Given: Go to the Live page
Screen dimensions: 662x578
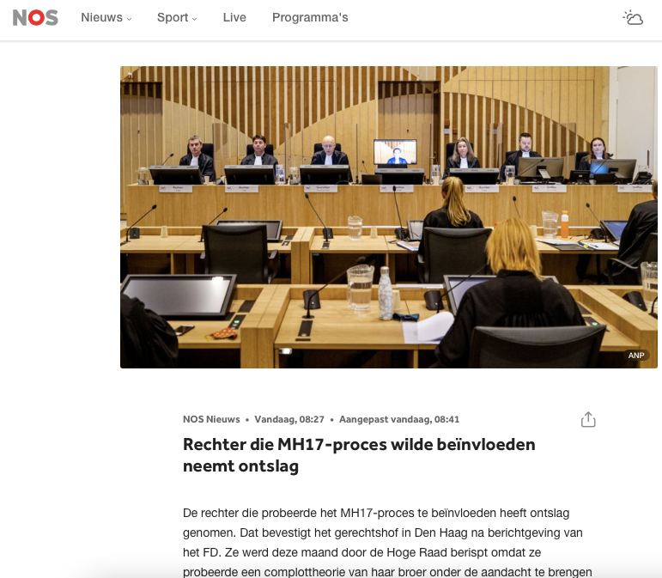Looking at the screenshot, I should coord(234,18).
